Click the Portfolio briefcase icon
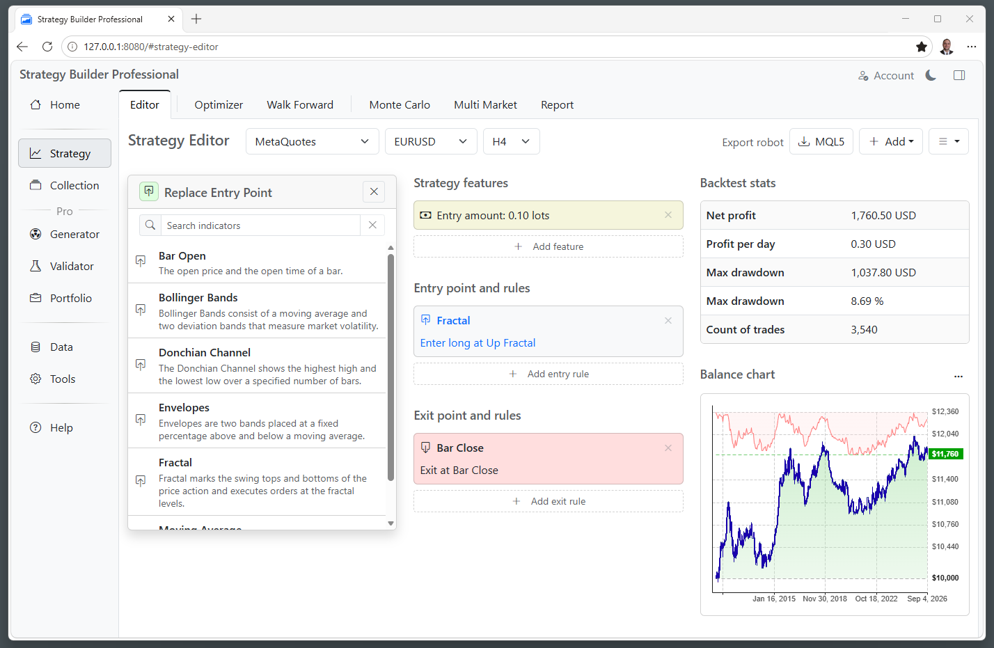The width and height of the screenshot is (994, 648). coord(35,298)
